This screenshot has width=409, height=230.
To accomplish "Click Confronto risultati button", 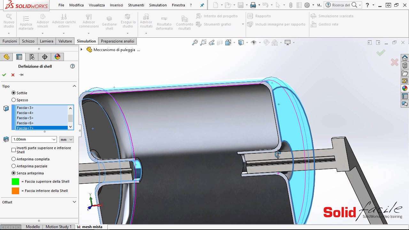I will point(184,22).
